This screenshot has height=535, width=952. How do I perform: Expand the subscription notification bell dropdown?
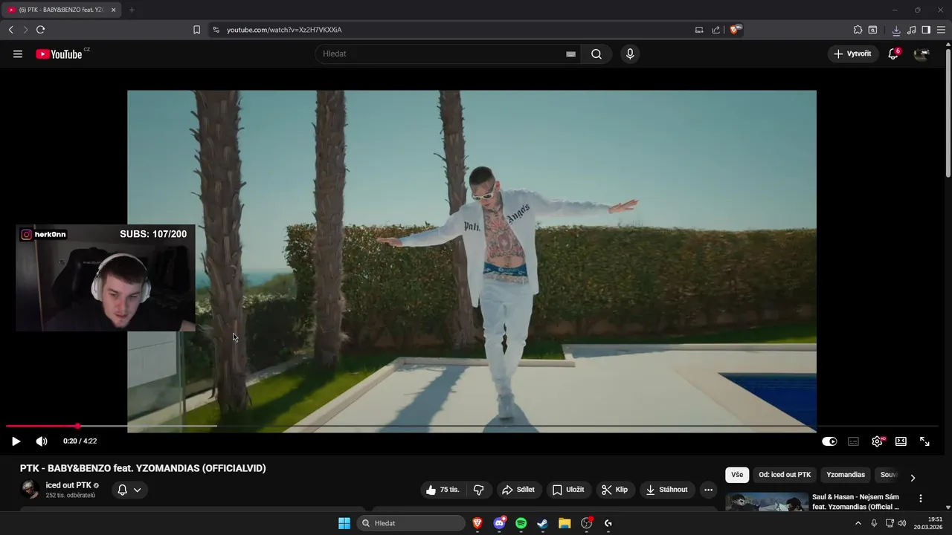click(x=129, y=490)
